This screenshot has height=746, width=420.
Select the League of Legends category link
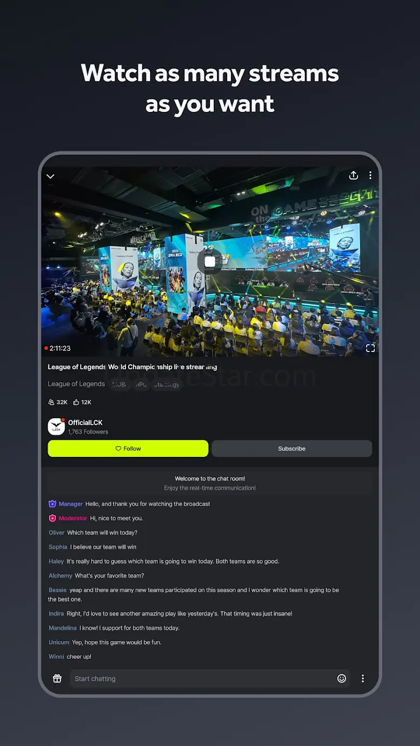tap(76, 384)
